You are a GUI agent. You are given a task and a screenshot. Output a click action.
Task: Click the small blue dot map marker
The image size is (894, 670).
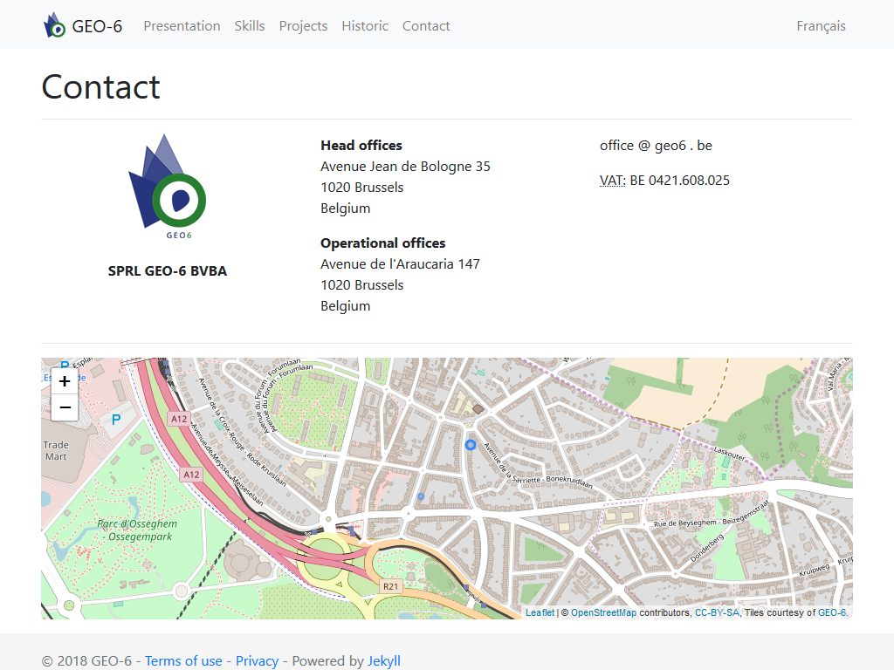coord(421,496)
